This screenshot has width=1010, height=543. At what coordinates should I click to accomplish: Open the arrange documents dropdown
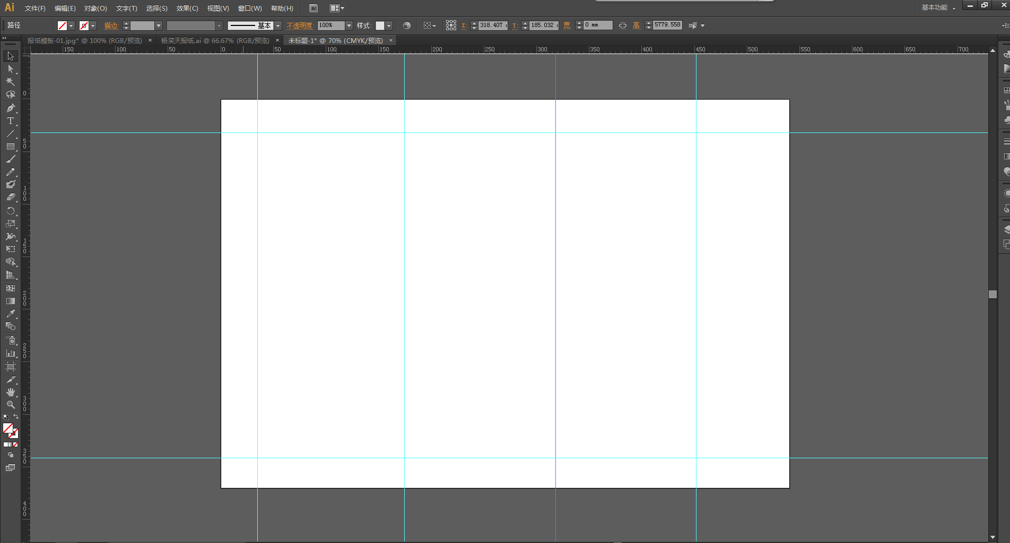tap(337, 8)
